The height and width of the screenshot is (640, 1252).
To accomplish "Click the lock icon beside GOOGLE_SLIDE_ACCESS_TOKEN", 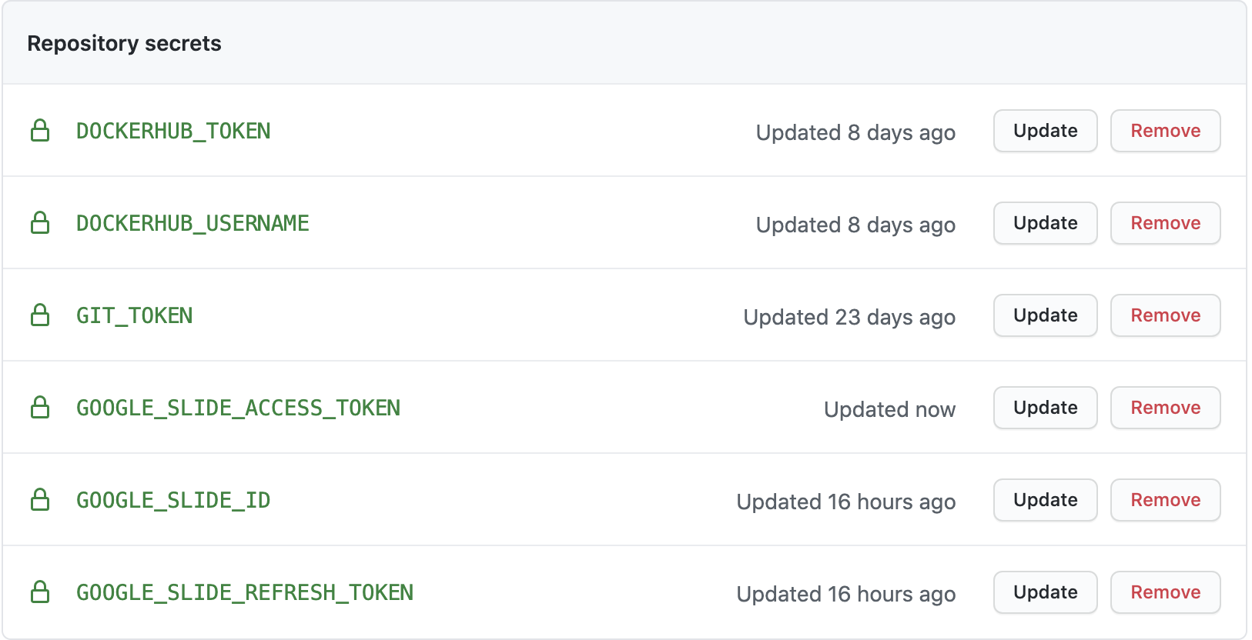I will coord(40,408).
